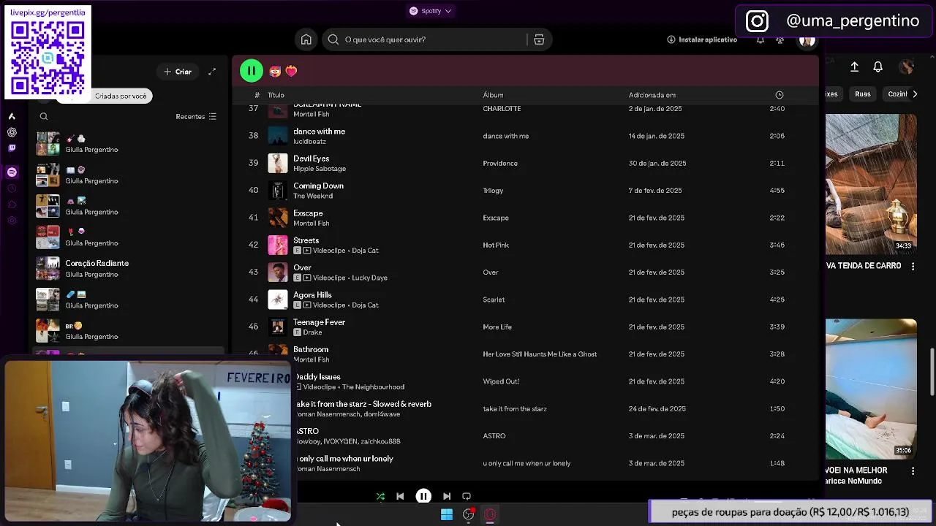This screenshot has width=936, height=526.
Task: Open the Trilogy album link
Action: pos(493,191)
